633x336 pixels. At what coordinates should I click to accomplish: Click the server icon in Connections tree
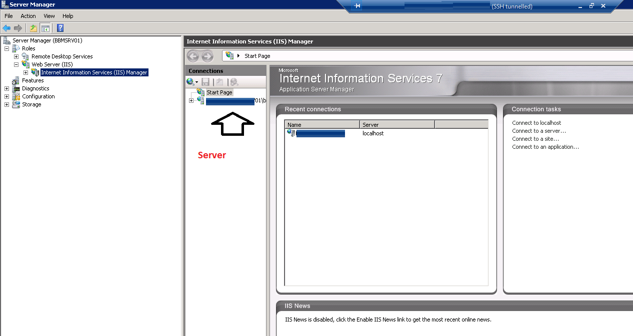coord(200,100)
